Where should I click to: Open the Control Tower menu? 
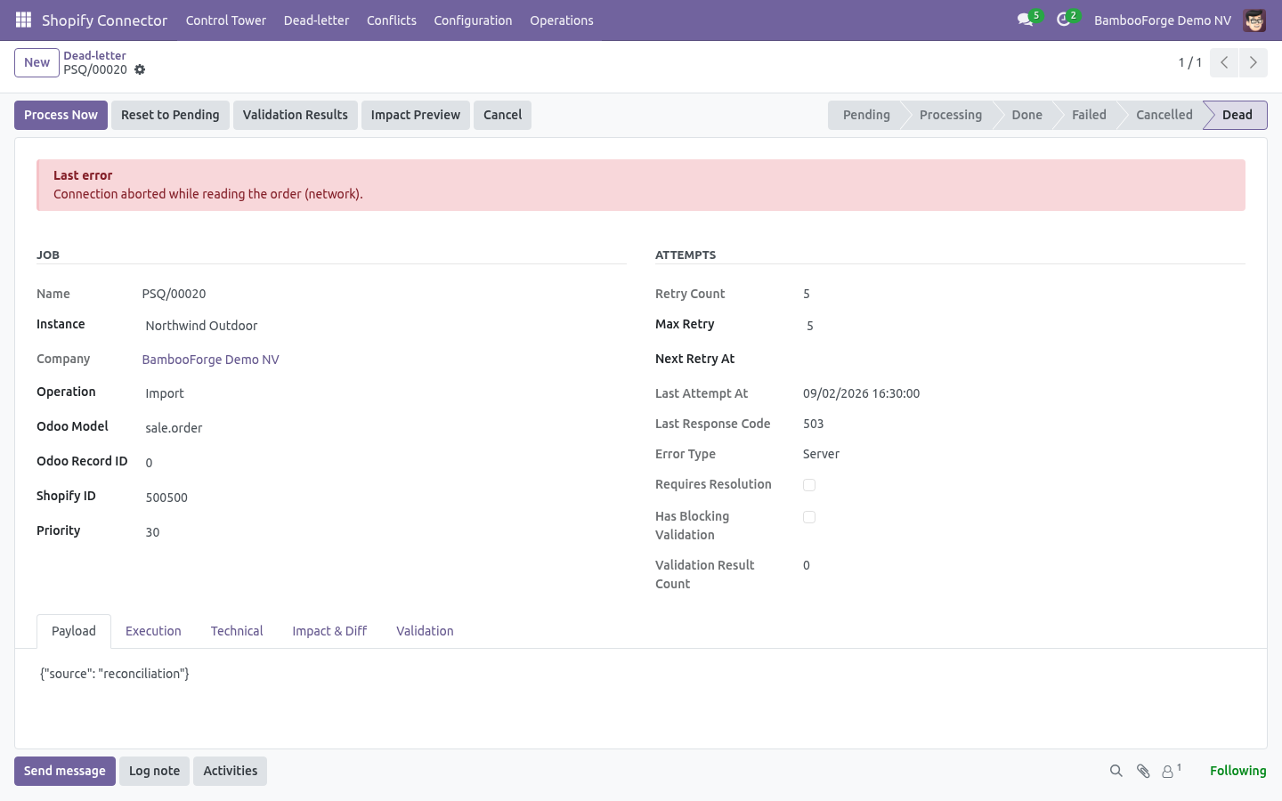coord(225,20)
